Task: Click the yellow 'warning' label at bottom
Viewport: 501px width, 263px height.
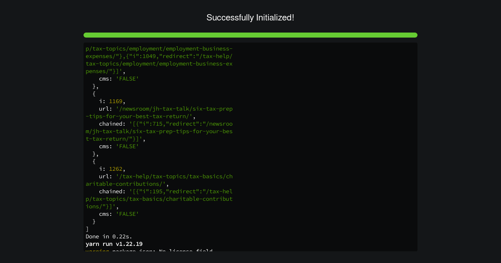Action: pyautogui.click(x=96, y=251)
